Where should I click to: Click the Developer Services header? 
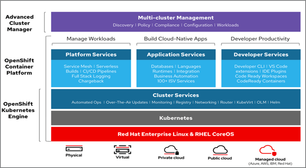click(x=261, y=55)
